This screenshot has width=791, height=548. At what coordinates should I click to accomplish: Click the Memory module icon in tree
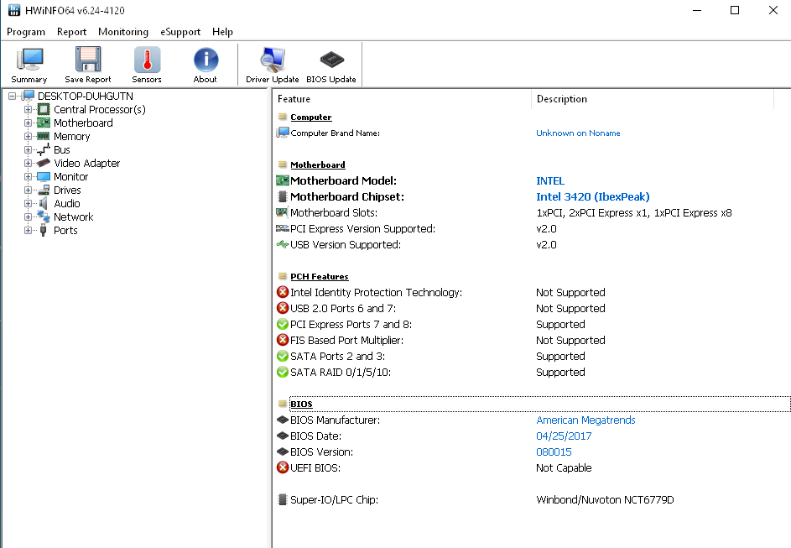tap(44, 136)
